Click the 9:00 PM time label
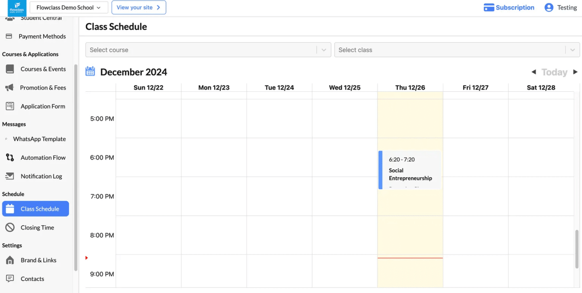The height and width of the screenshot is (293, 582). pos(102,274)
